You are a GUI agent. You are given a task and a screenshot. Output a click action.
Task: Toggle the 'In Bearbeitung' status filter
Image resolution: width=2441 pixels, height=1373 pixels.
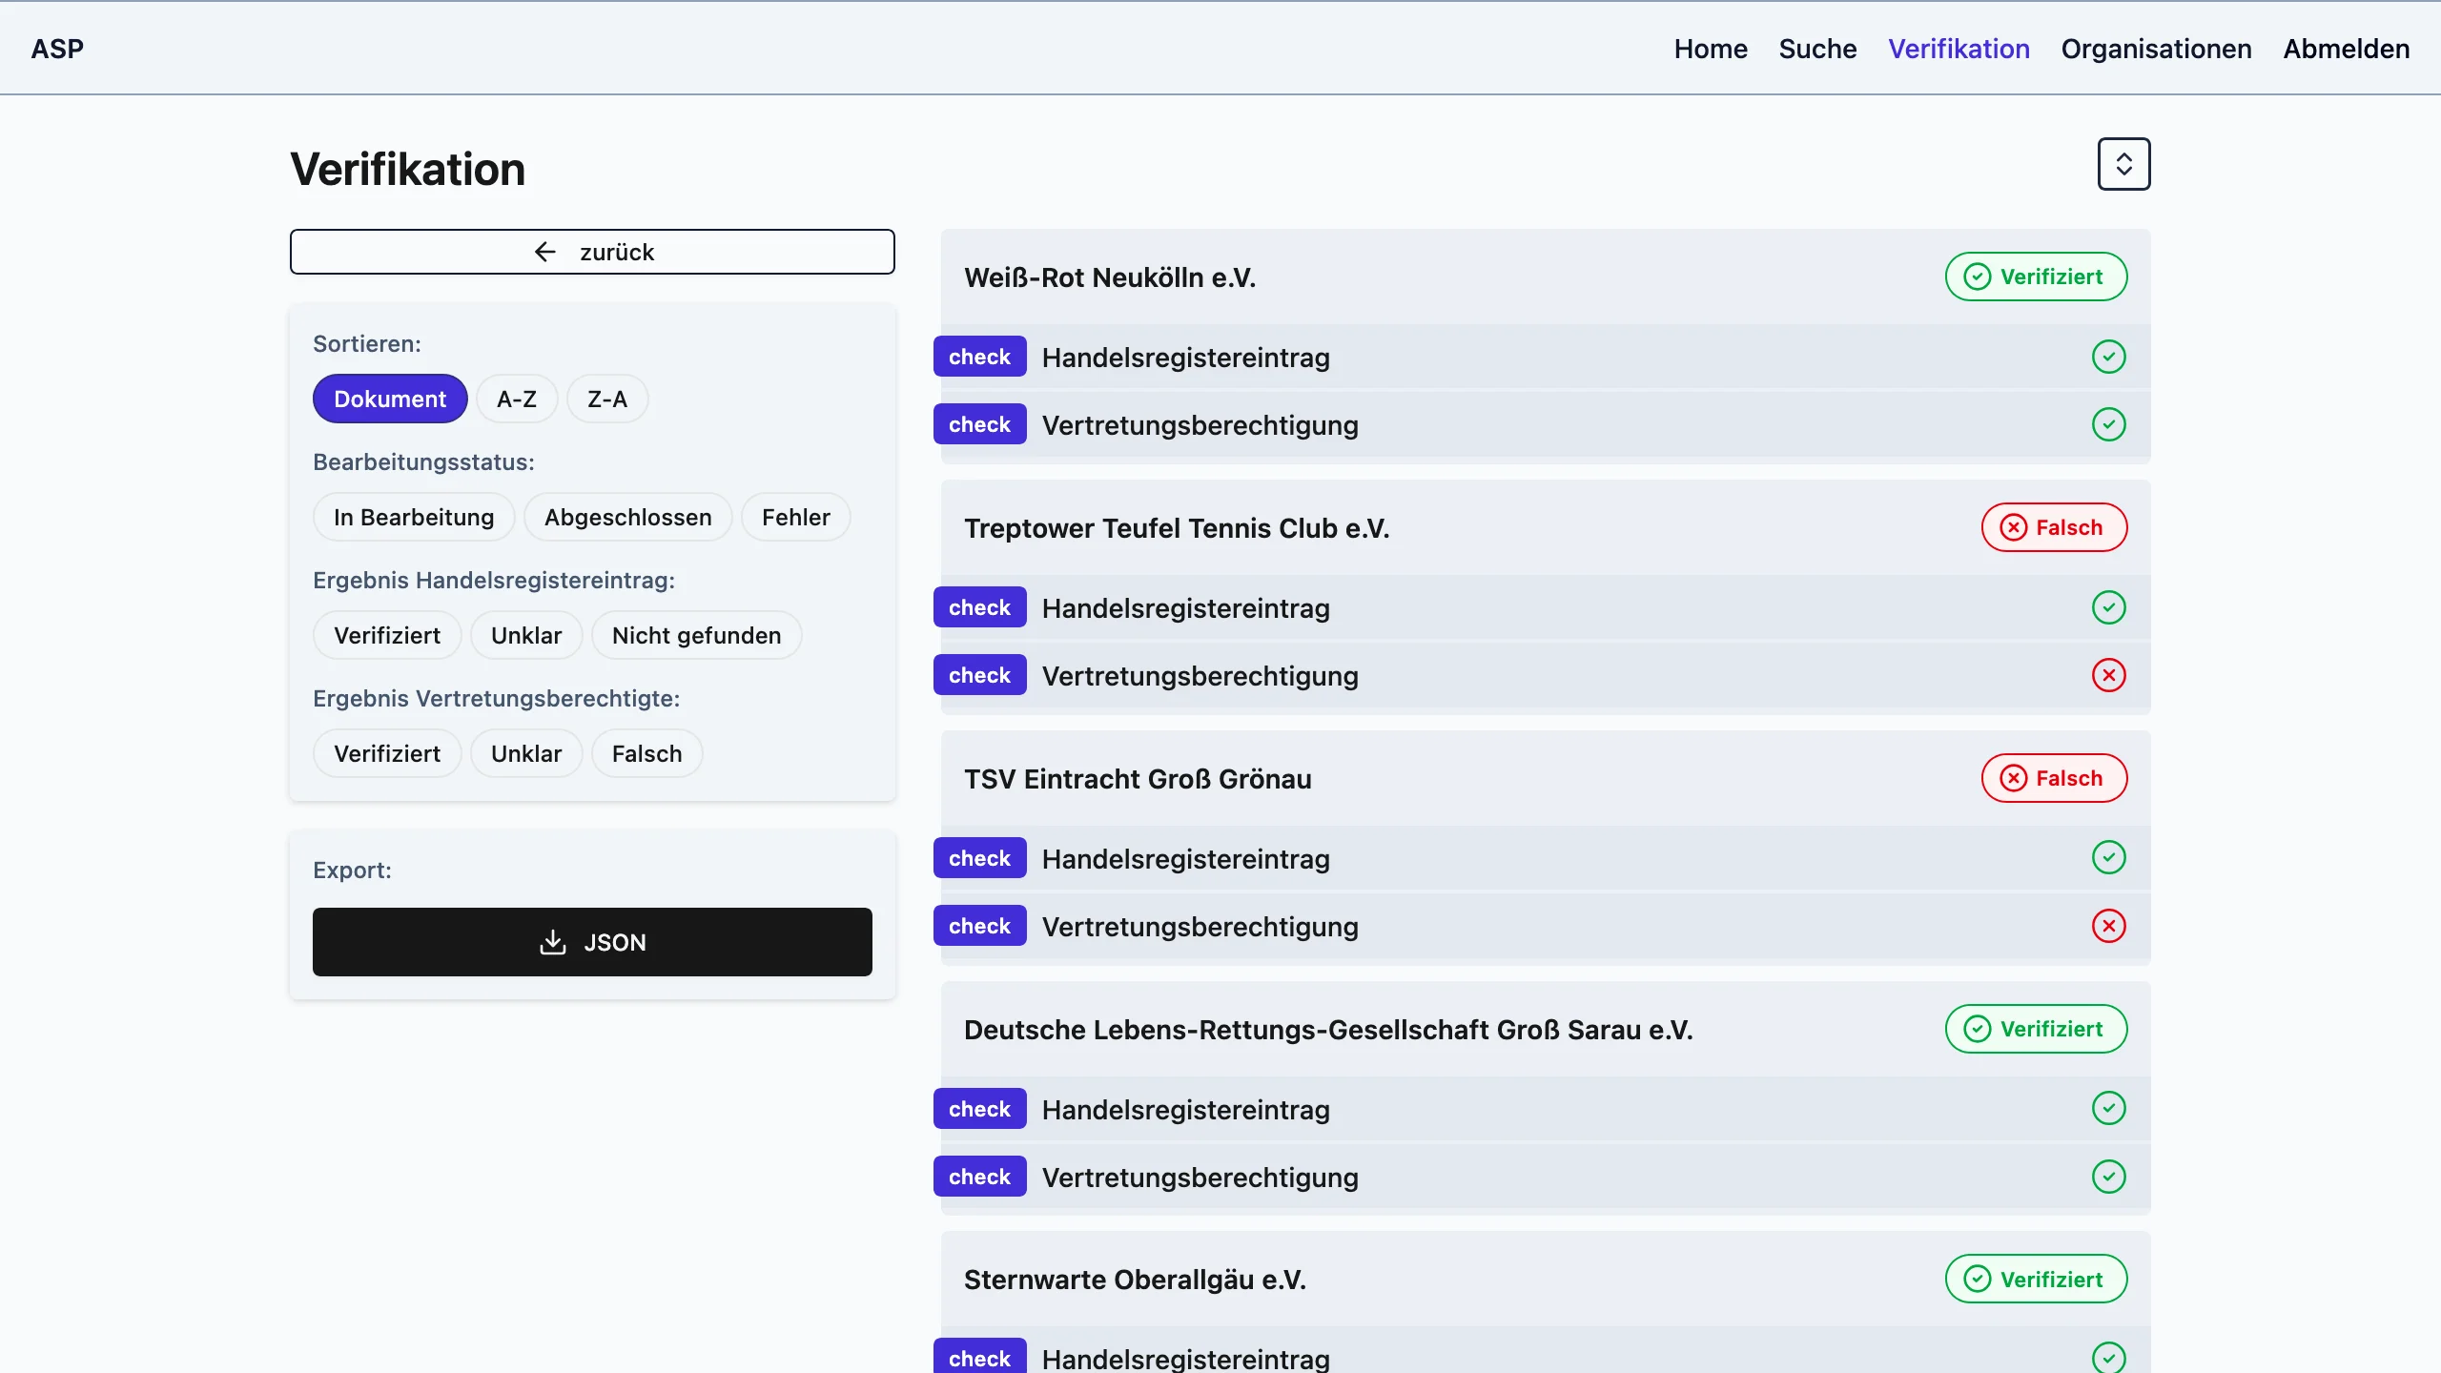(413, 517)
